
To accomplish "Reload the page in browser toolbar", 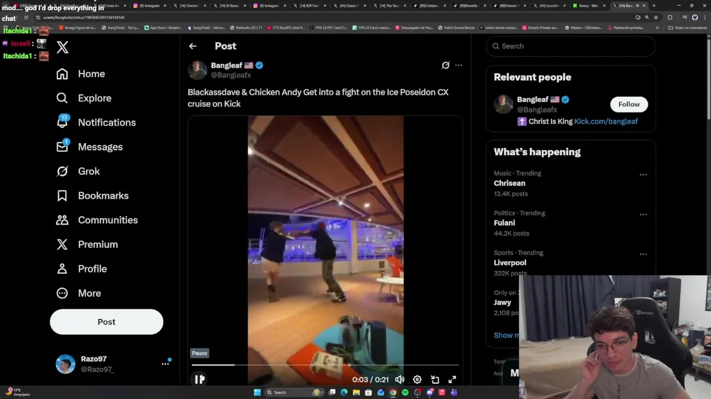I will 26,17.
